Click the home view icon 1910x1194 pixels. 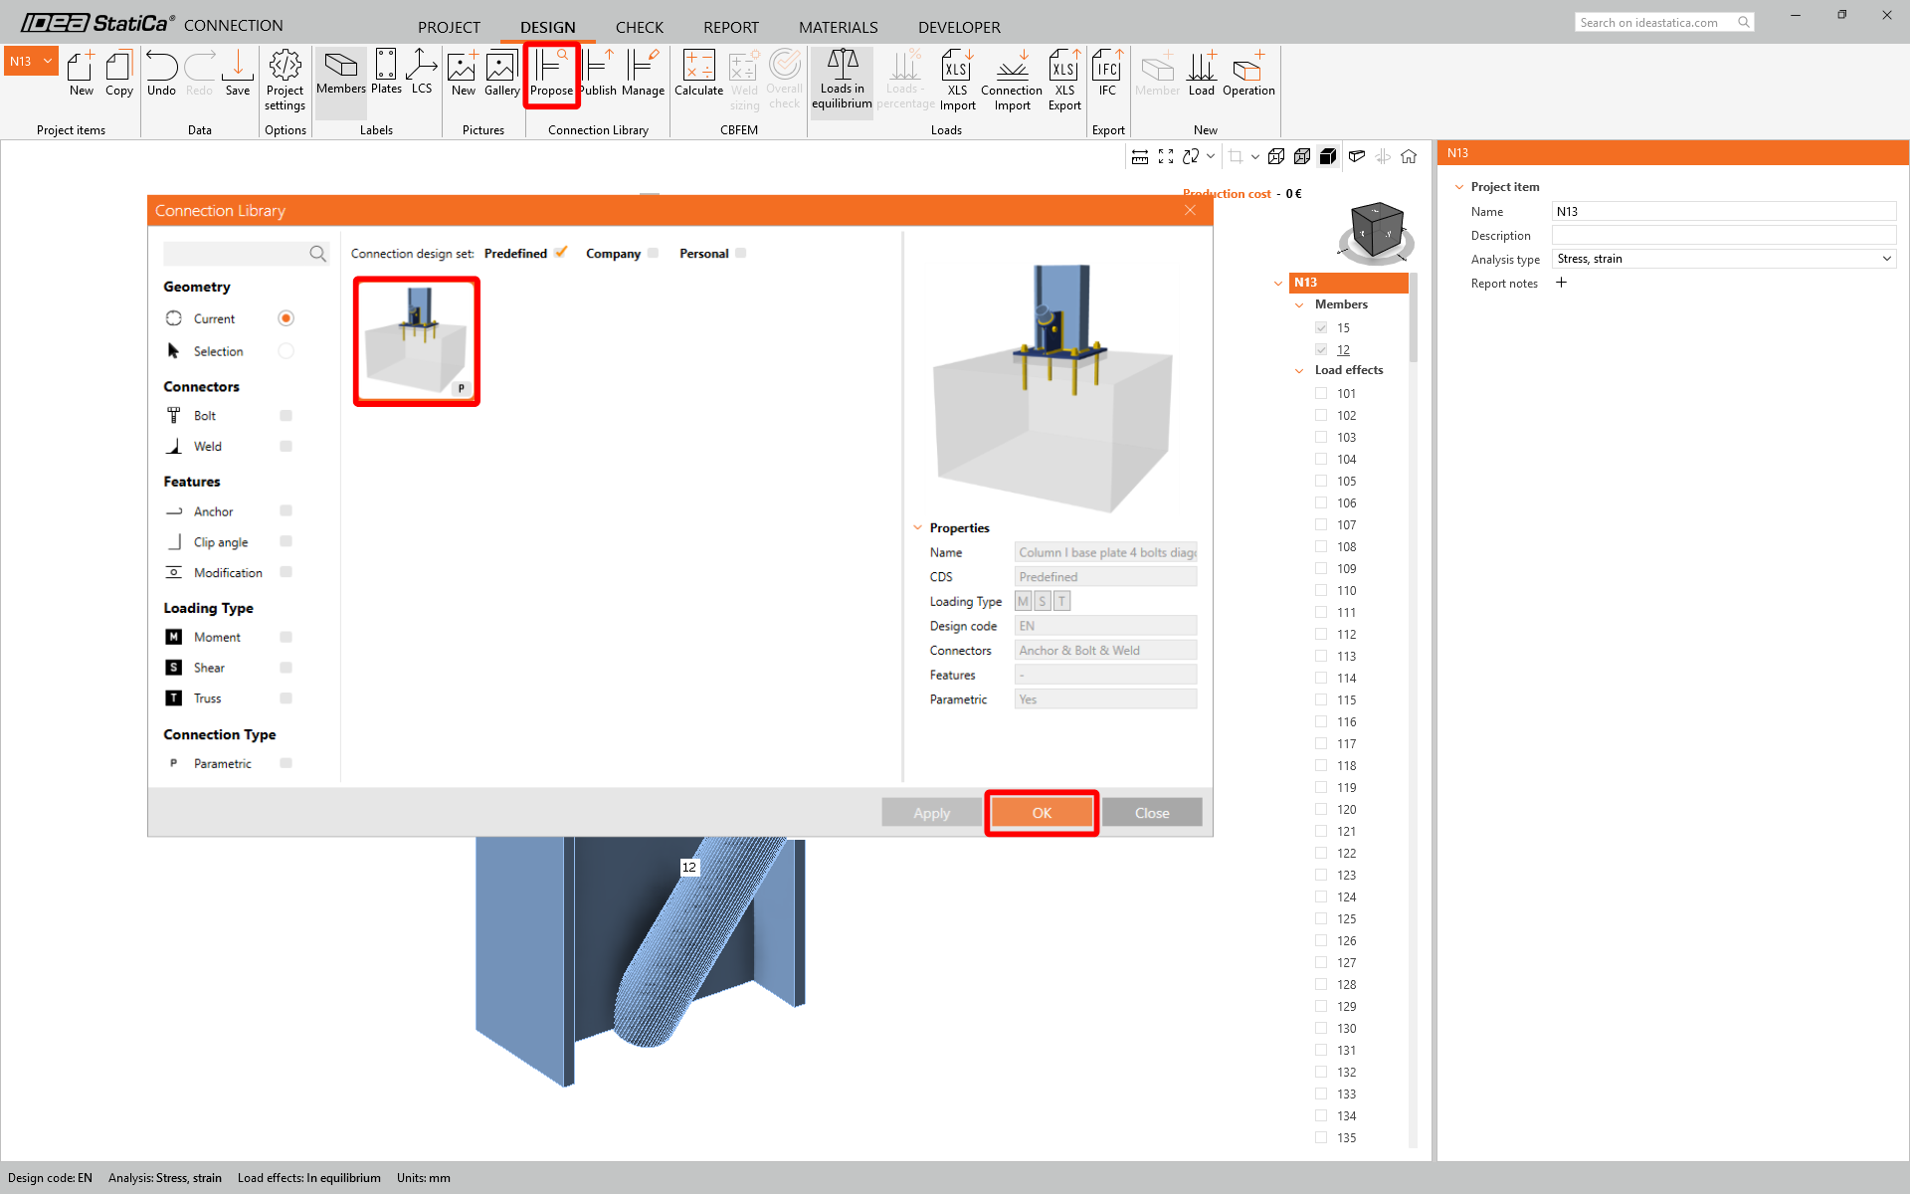click(x=1409, y=156)
